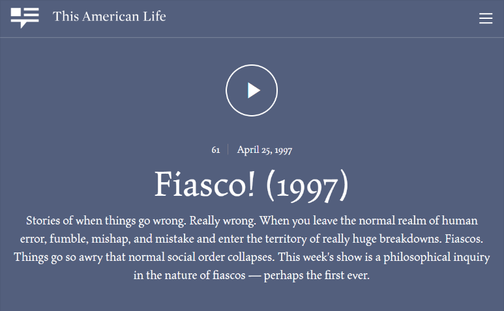This screenshot has height=311, width=504.
Task: Click the word Life in site title
Action: pyautogui.click(x=155, y=16)
